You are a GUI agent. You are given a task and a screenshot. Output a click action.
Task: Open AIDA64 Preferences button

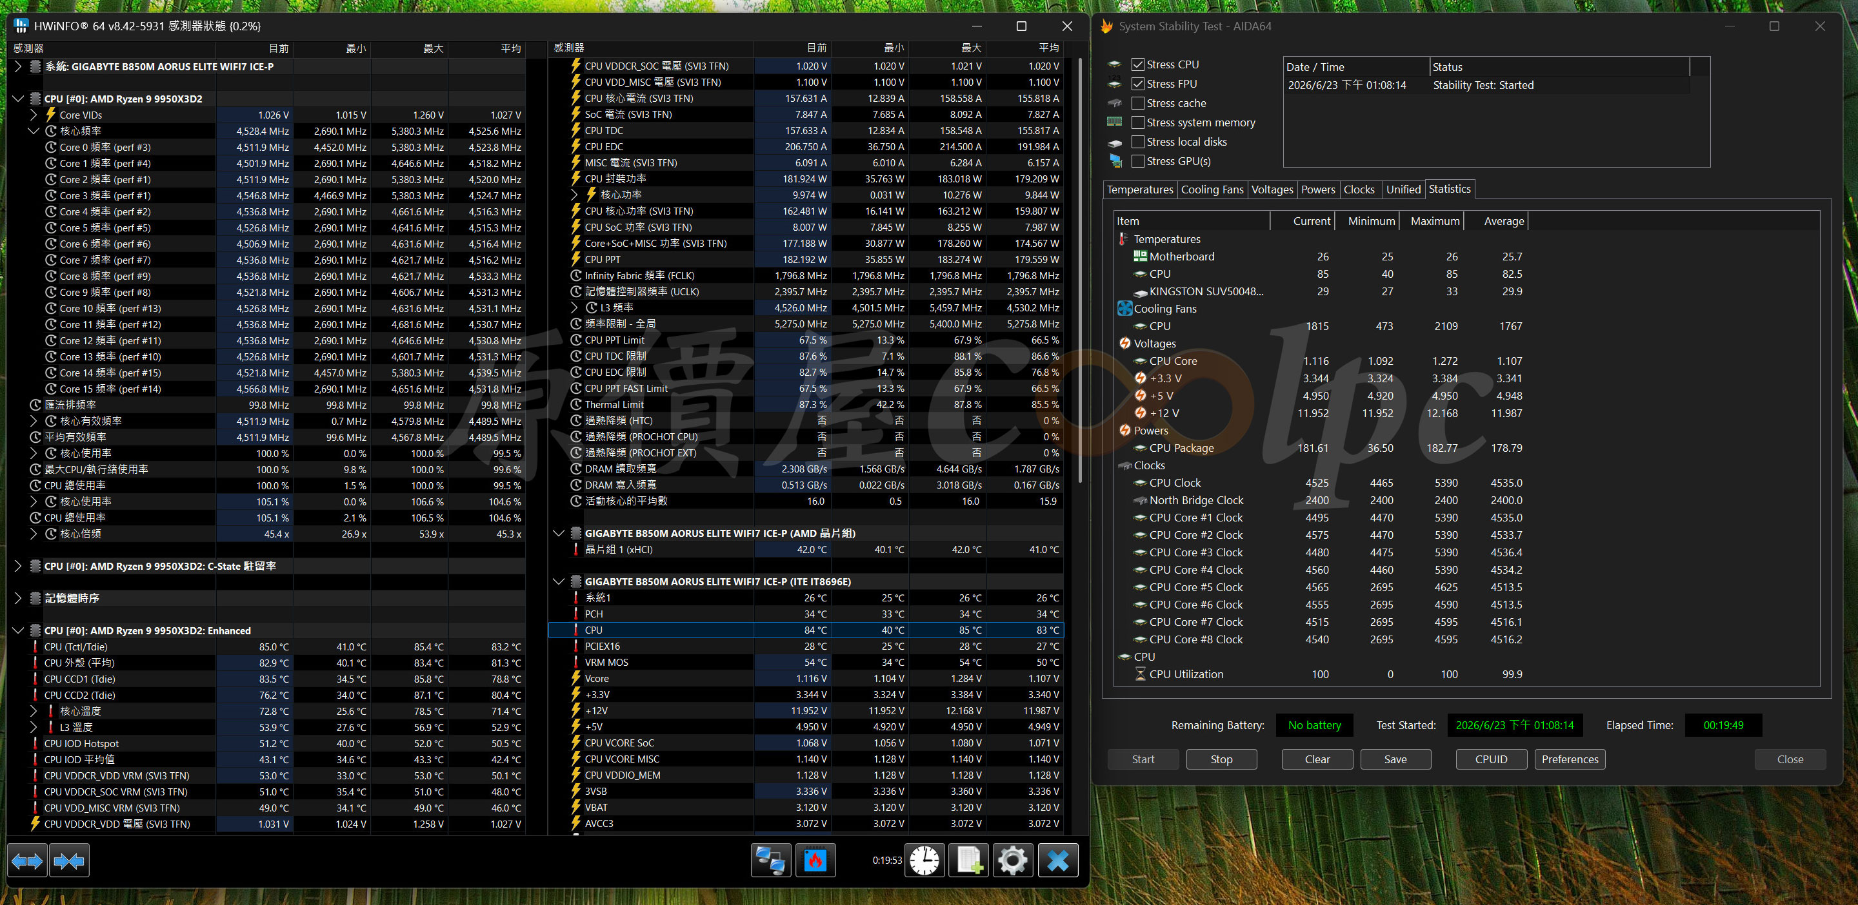click(1570, 759)
